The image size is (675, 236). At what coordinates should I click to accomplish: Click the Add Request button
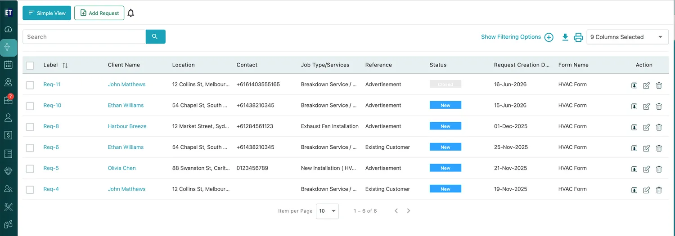coord(99,13)
